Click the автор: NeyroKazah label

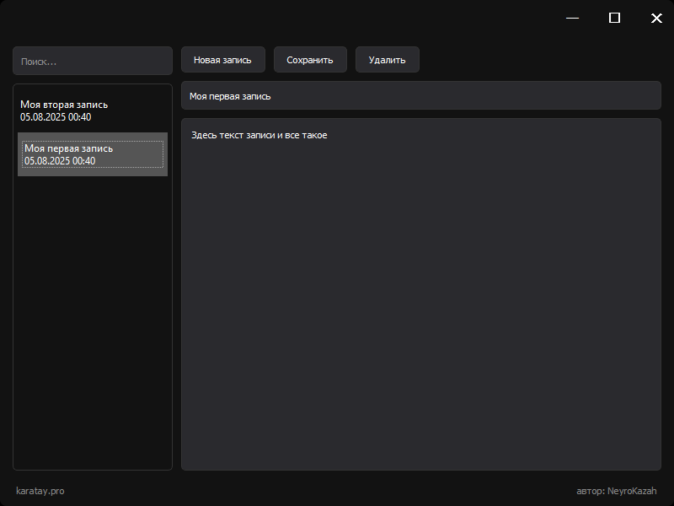tap(617, 491)
